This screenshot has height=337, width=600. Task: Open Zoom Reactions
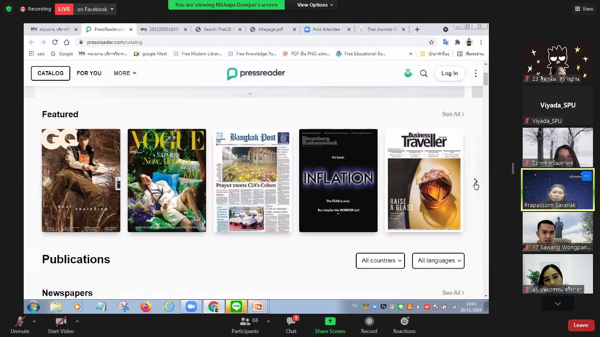point(404,325)
